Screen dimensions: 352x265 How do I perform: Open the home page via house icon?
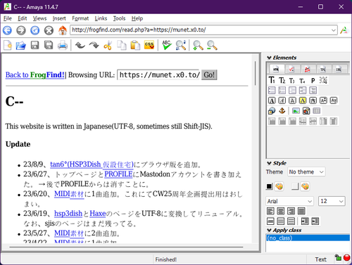[63, 30]
